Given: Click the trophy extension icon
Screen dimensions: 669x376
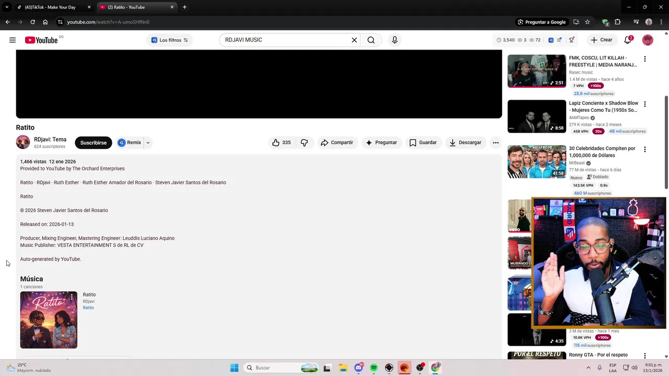Looking at the screenshot, I should click(572, 40).
